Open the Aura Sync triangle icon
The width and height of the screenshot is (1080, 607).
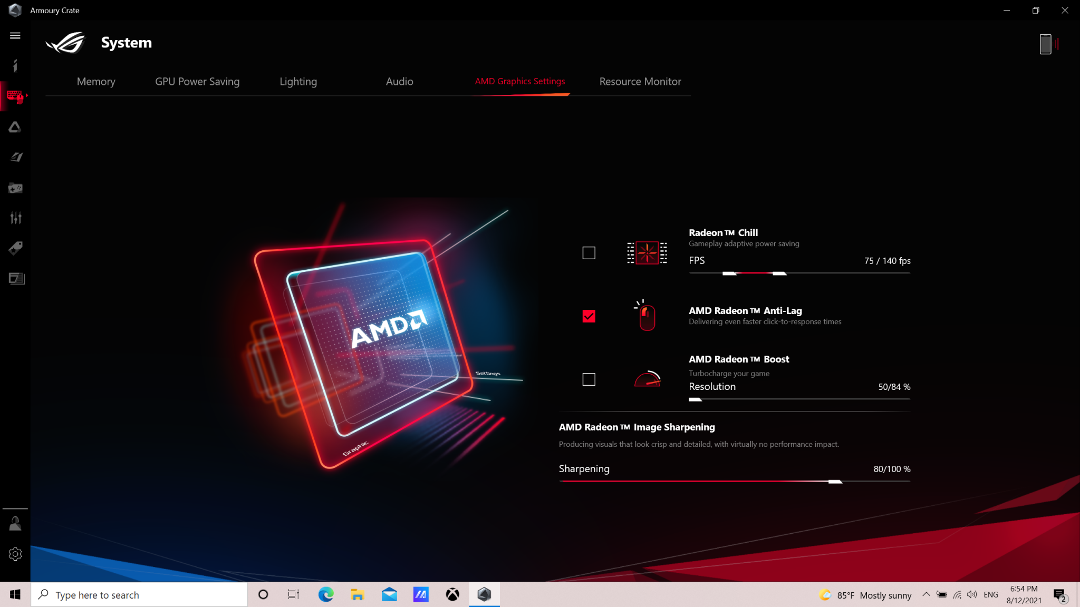(15, 127)
